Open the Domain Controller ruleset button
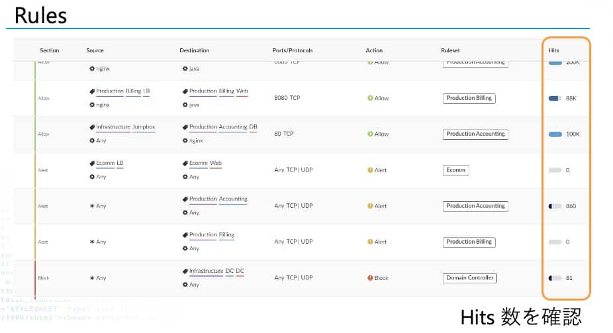This screenshot has width=613, height=333. (469, 278)
